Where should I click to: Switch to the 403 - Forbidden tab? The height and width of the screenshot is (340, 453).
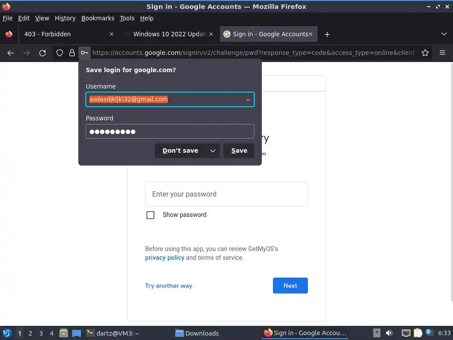69,34
